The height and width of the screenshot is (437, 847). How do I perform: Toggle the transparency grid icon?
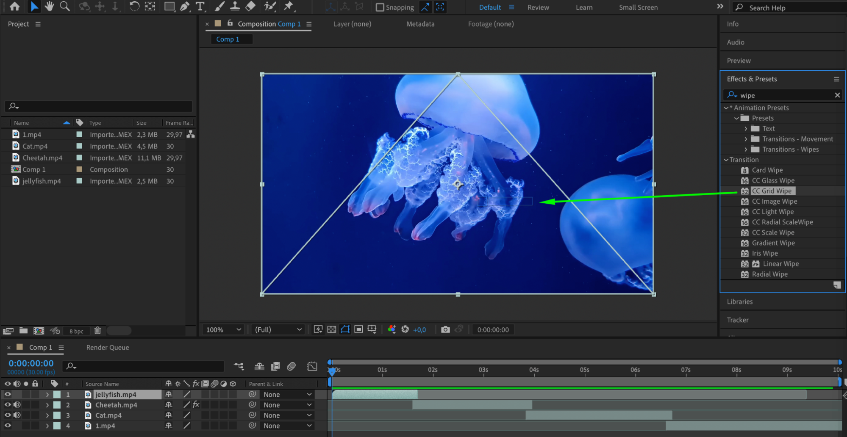[332, 329]
